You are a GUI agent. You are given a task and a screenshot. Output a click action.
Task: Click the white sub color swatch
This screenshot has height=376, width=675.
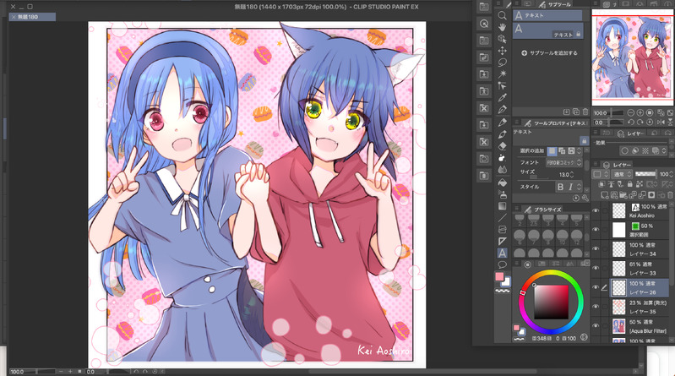506,282
